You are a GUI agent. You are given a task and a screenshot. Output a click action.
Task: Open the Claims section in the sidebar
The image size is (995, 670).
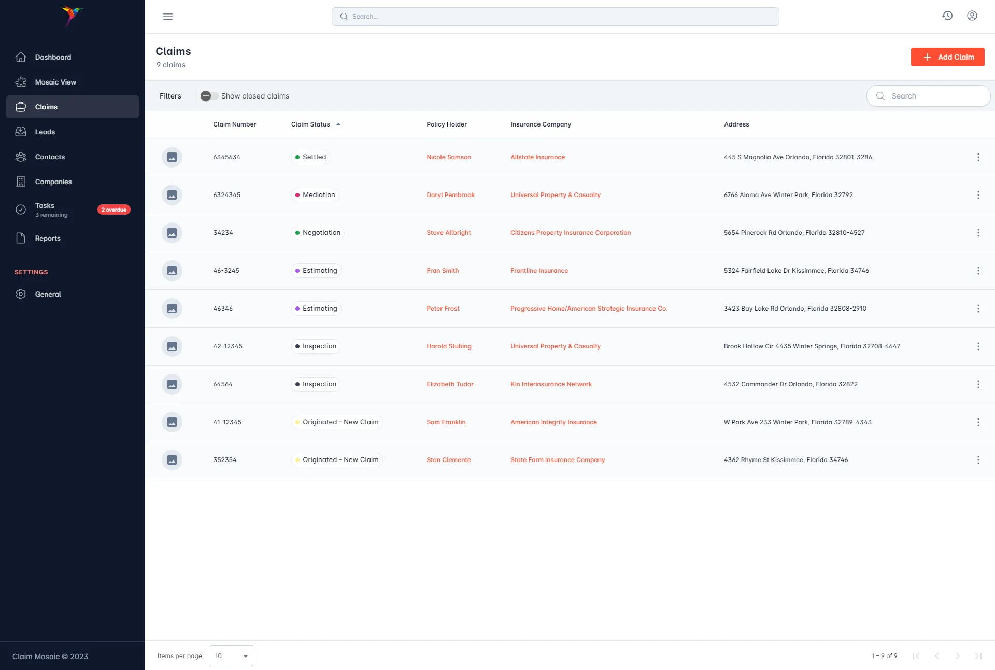[x=46, y=107]
